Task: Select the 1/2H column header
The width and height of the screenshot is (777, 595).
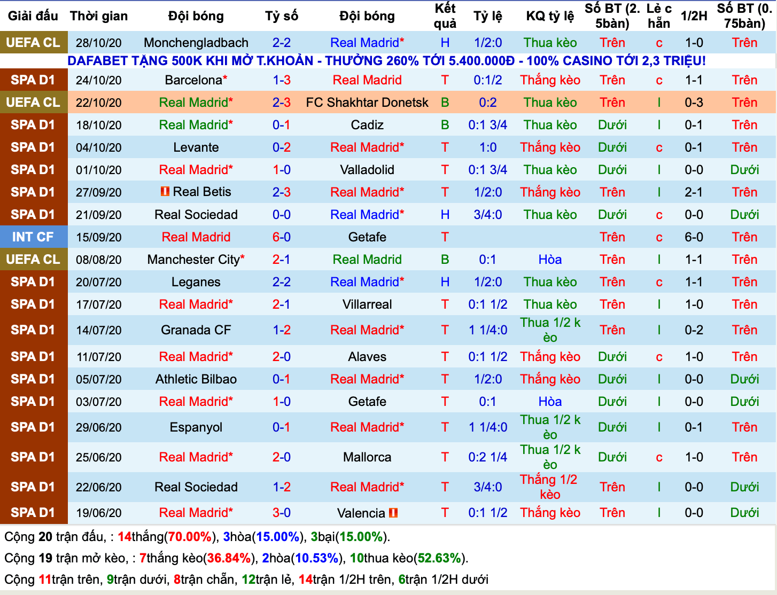Action: [694, 16]
